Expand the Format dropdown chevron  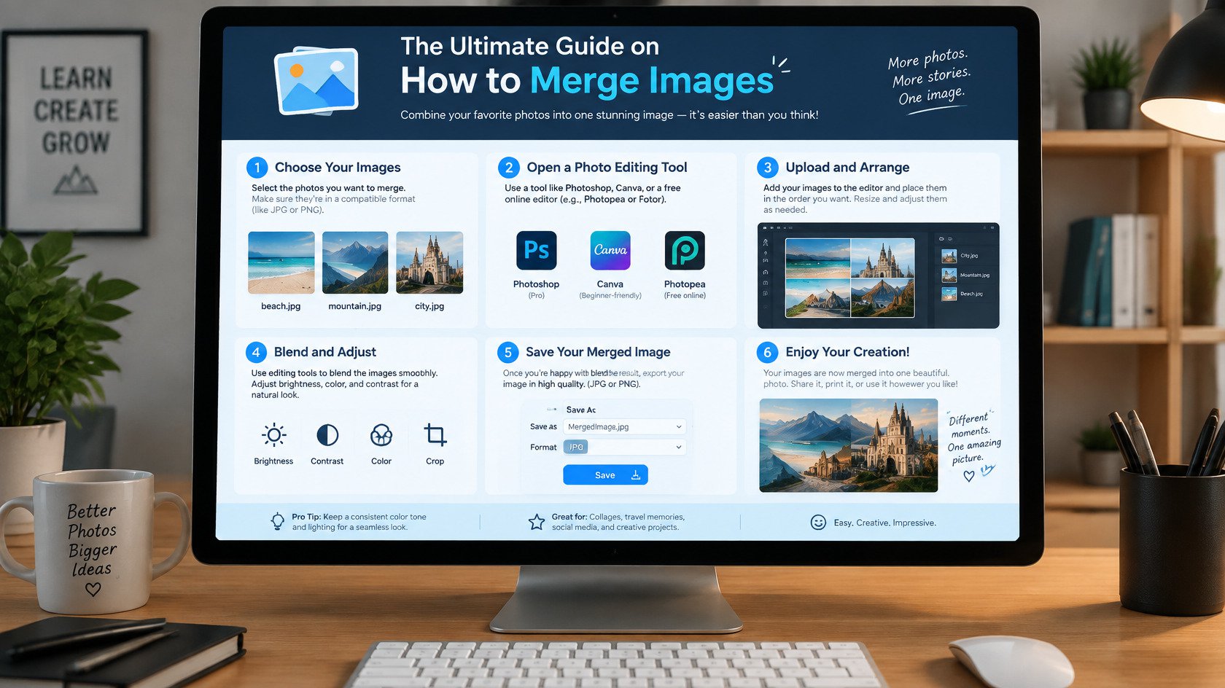coord(679,447)
